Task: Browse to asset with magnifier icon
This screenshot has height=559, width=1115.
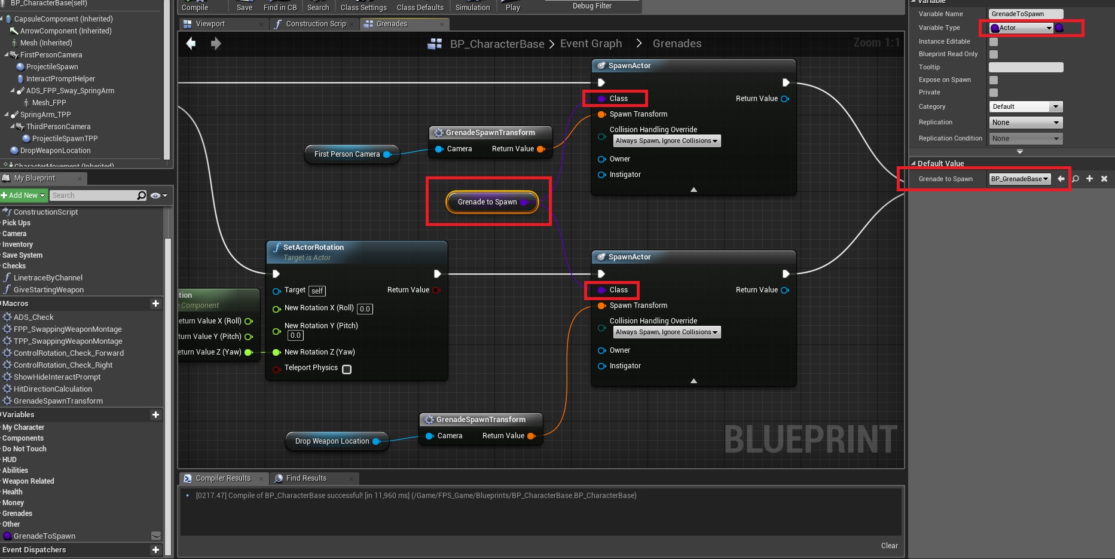Action: (x=1076, y=179)
